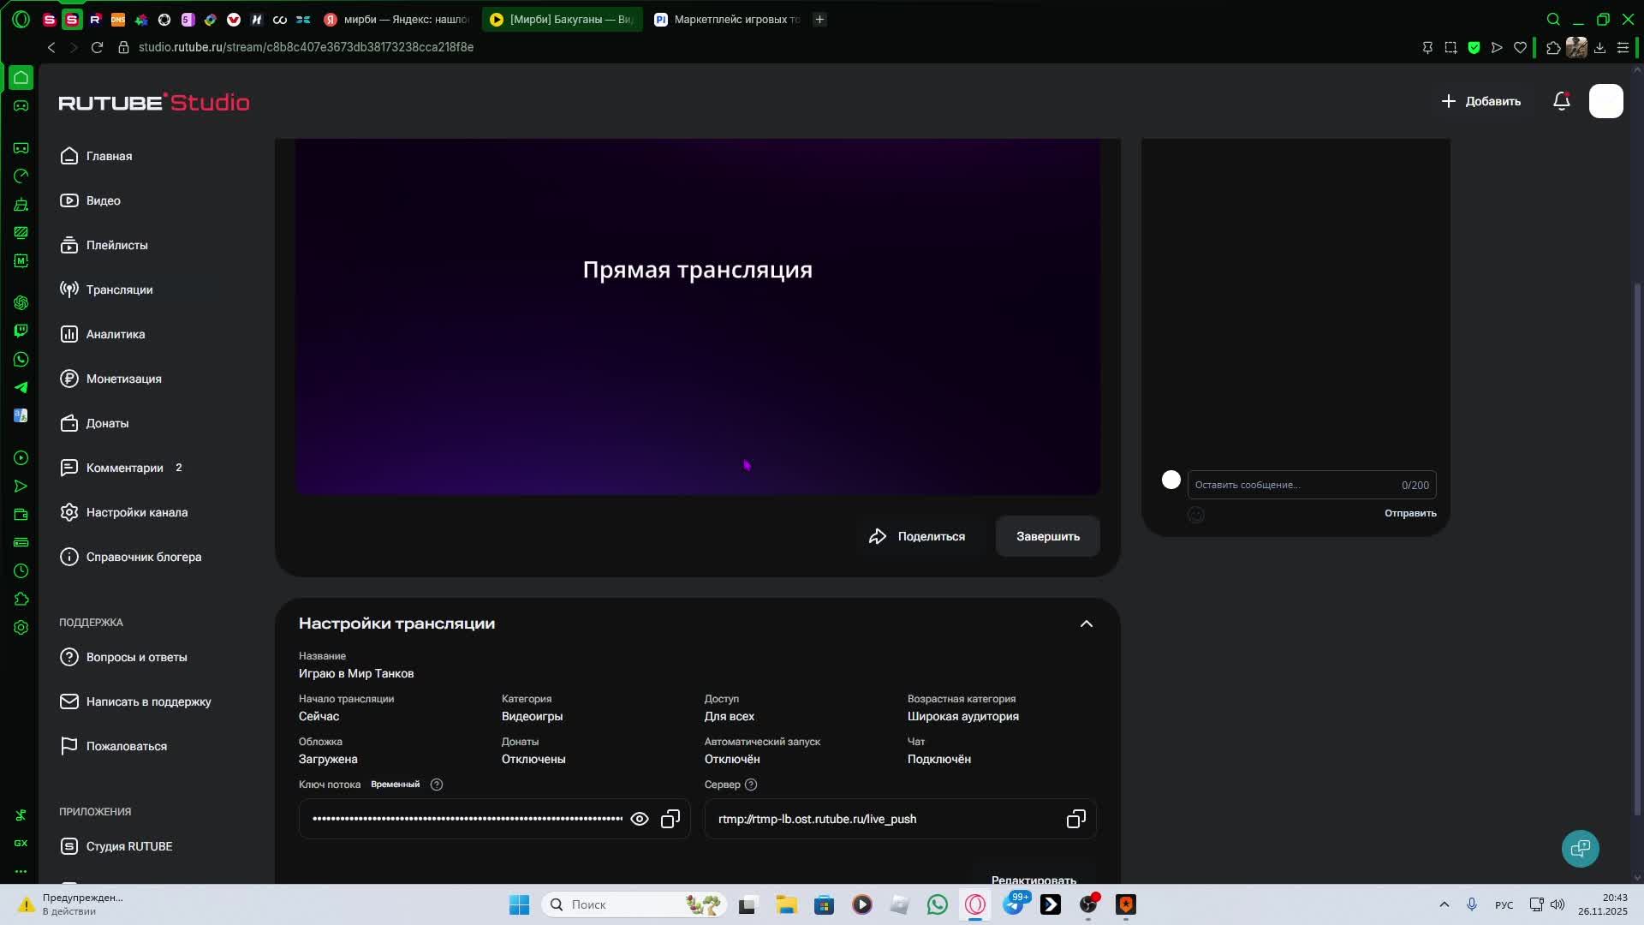This screenshot has width=1644, height=925.
Task: Open the floating support chat button
Action: [1580, 849]
